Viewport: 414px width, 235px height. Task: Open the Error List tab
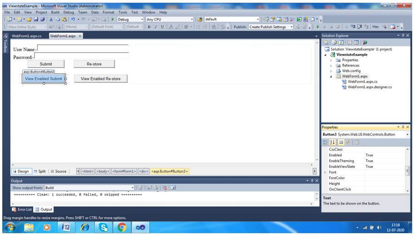22,210
